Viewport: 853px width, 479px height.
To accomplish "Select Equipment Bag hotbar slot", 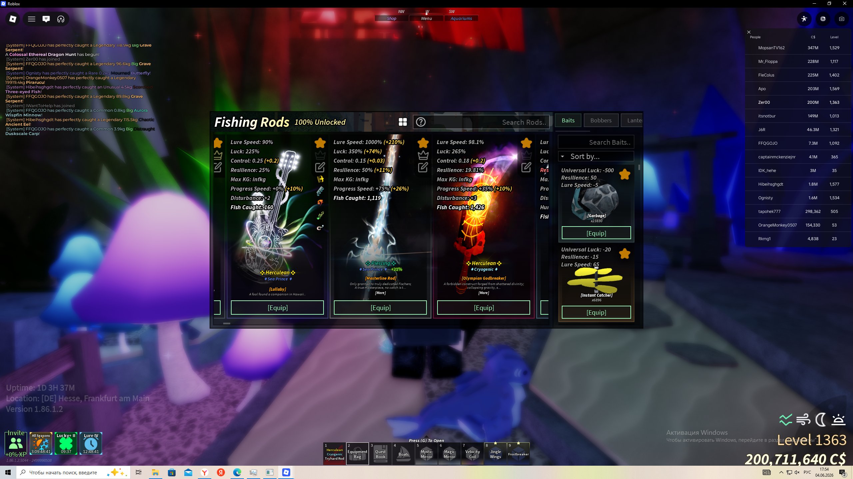I will click(x=358, y=454).
